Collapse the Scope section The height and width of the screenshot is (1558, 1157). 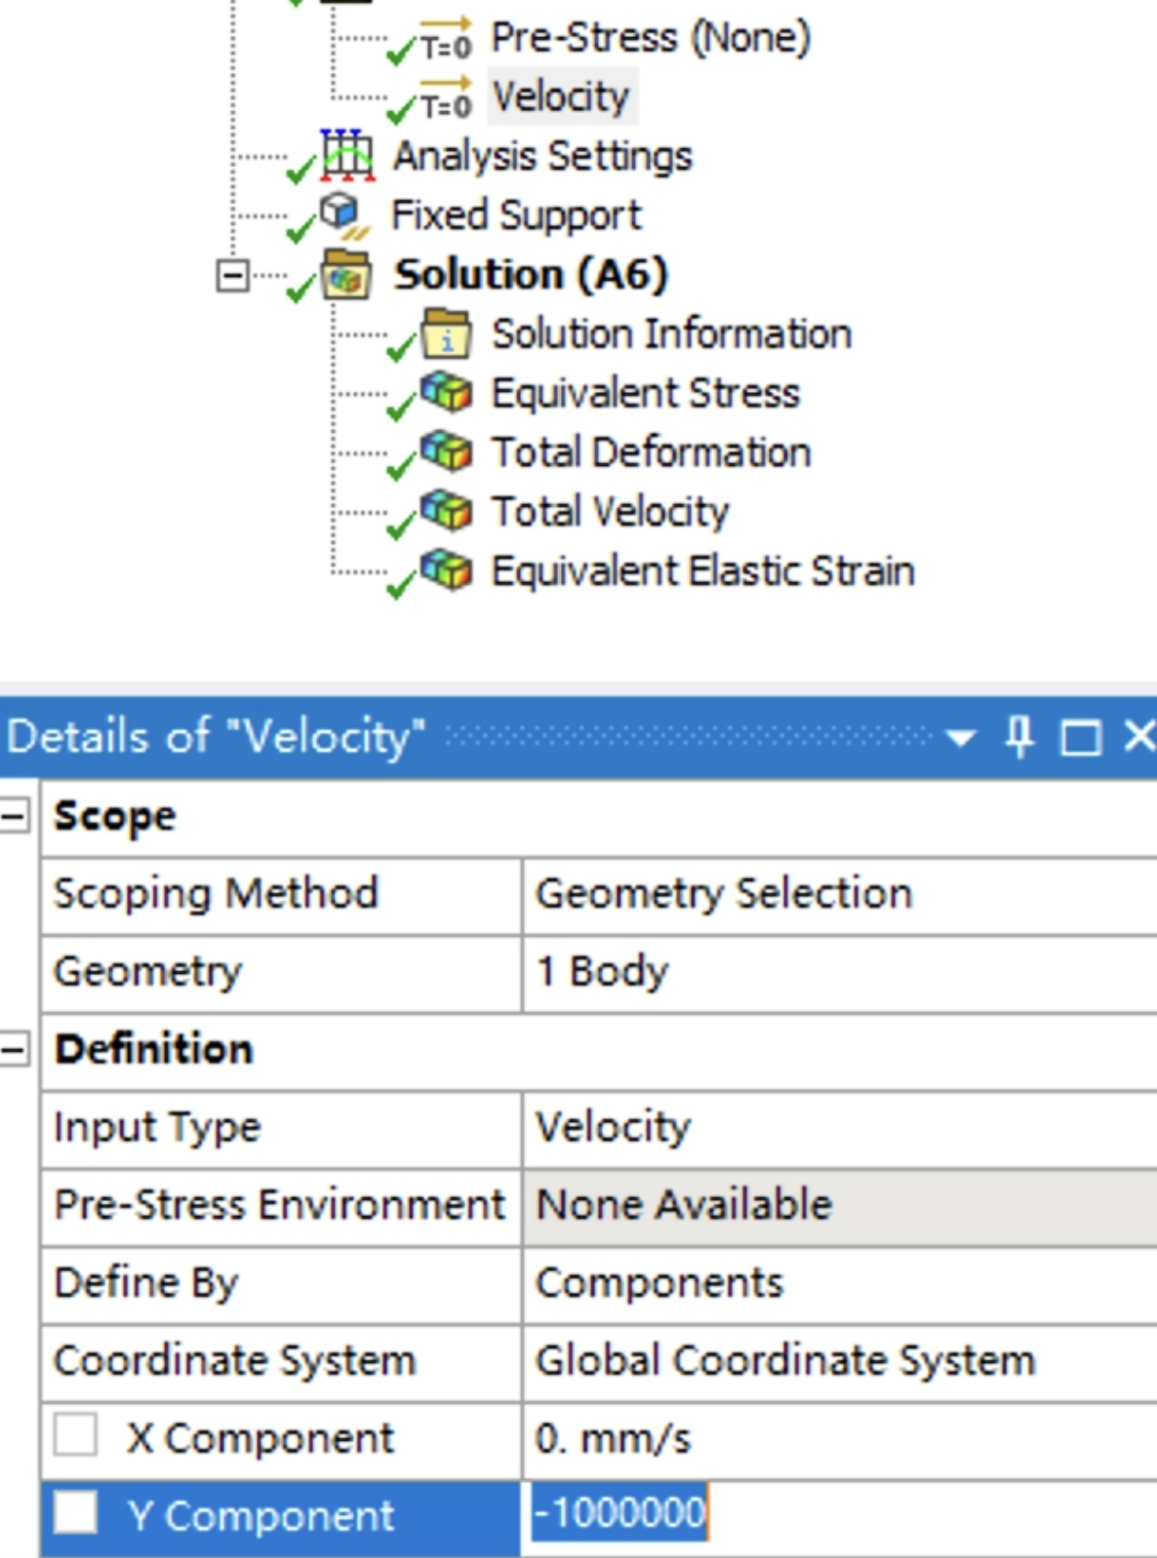pyautogui.click(x=14, y=815)
